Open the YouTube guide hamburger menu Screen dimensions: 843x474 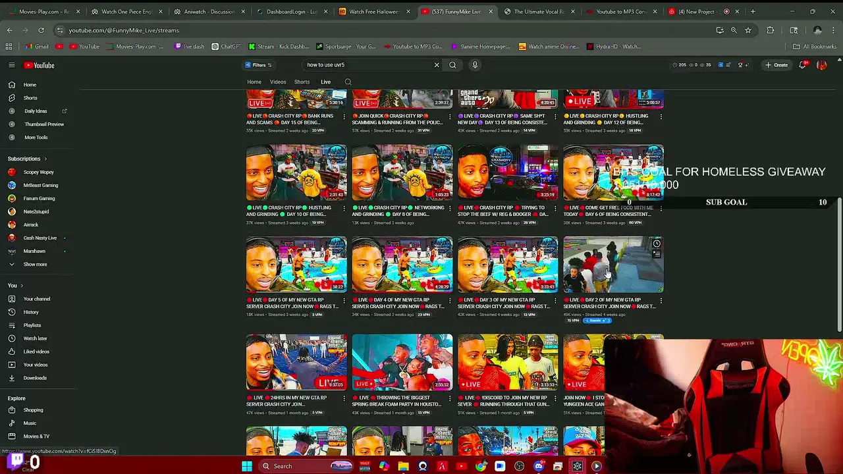[x=11, y=65]
